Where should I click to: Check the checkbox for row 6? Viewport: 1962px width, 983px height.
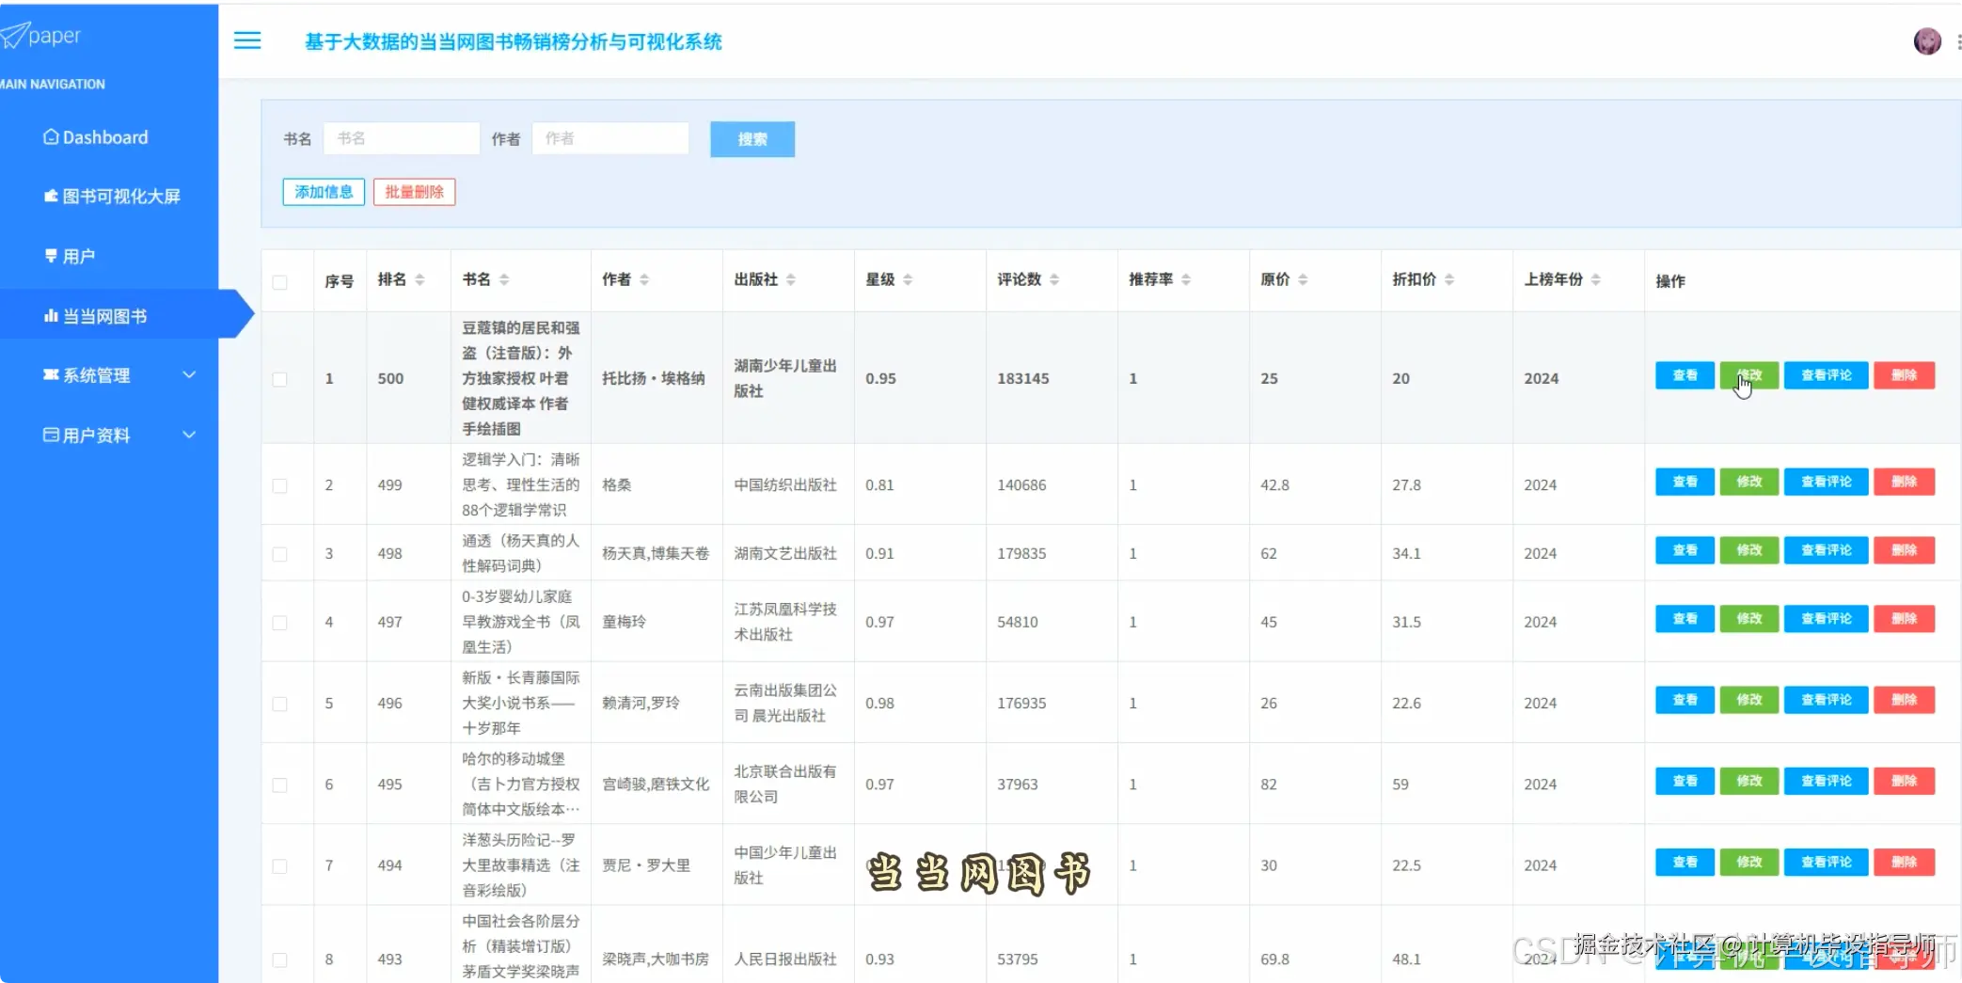[279, 785]
